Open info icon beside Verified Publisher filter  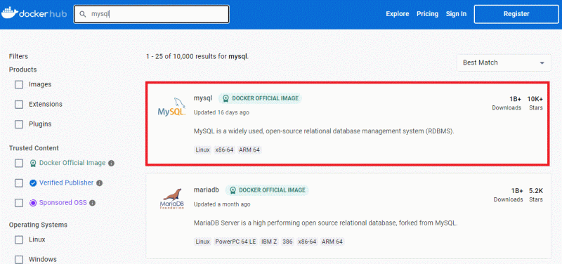[99, 183]
